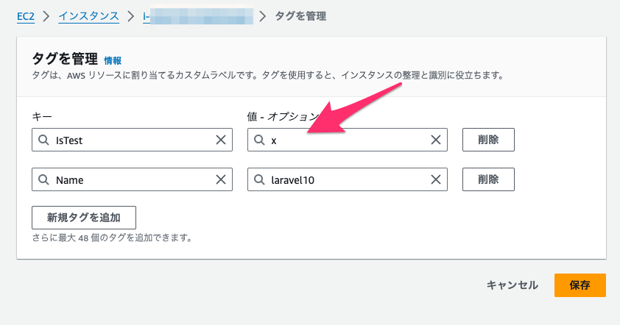The image size is (620, 325).
Task: Open the 情報 info link
Action: [113, 60]
